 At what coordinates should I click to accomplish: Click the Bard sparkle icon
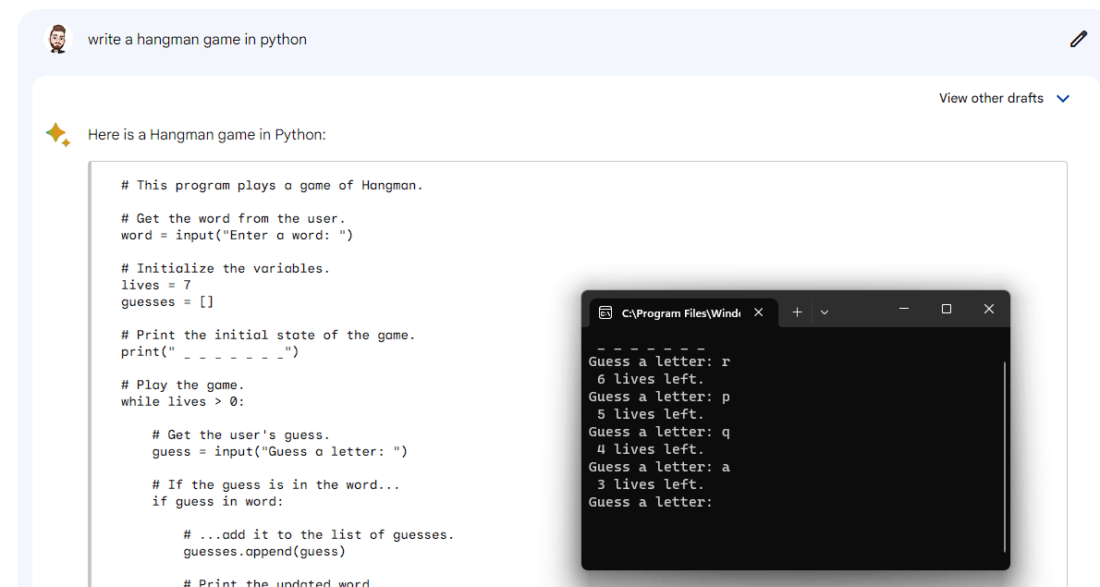pyautogui.click(x=58, y=134)
